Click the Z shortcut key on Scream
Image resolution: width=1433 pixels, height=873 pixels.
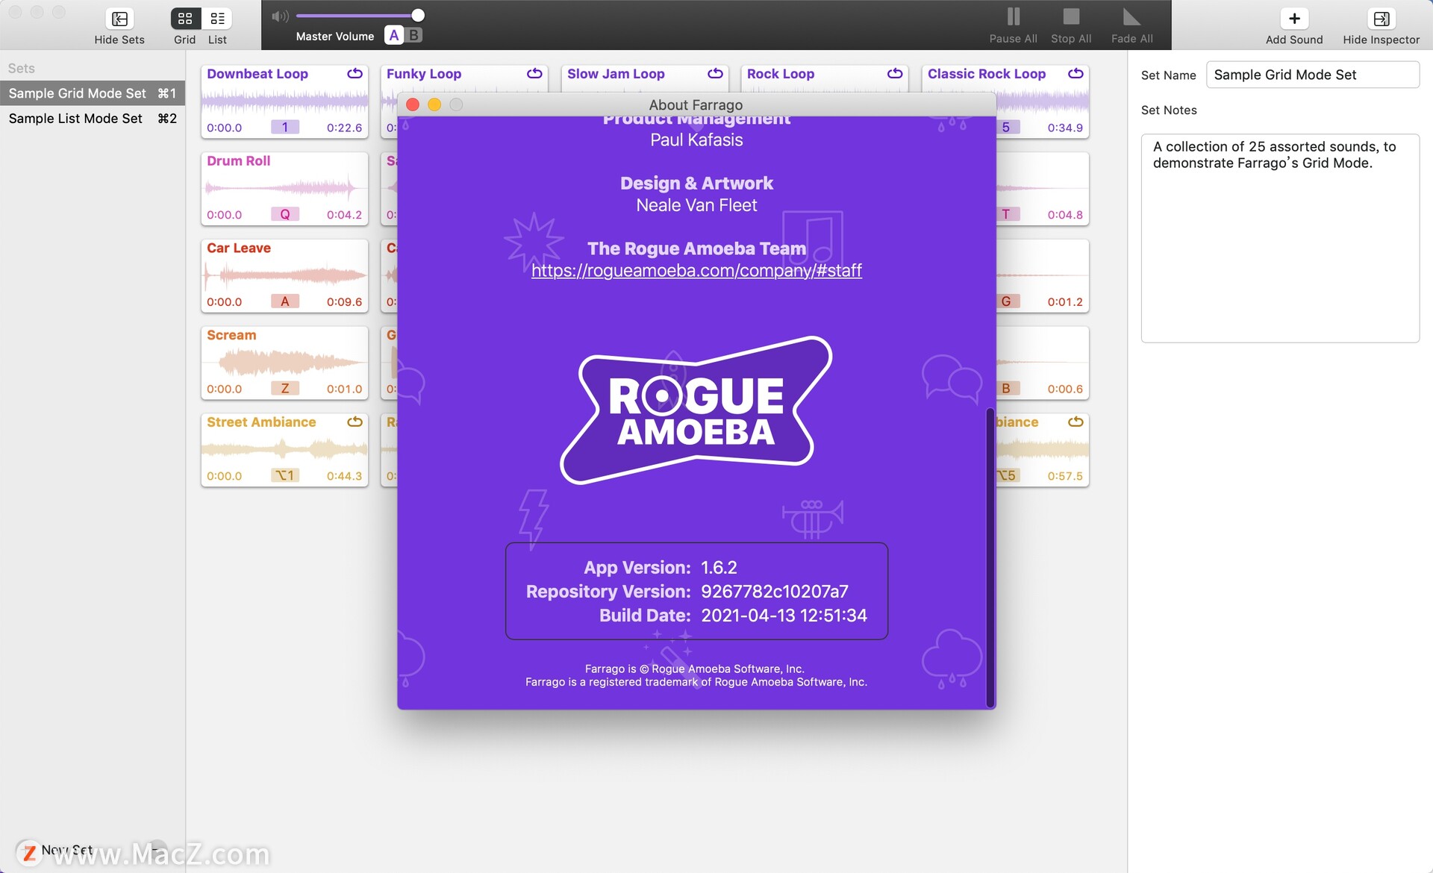point(285,388)
